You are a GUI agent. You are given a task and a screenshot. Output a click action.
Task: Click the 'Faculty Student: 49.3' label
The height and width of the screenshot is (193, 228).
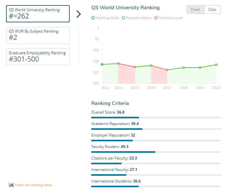coord(110,147)
